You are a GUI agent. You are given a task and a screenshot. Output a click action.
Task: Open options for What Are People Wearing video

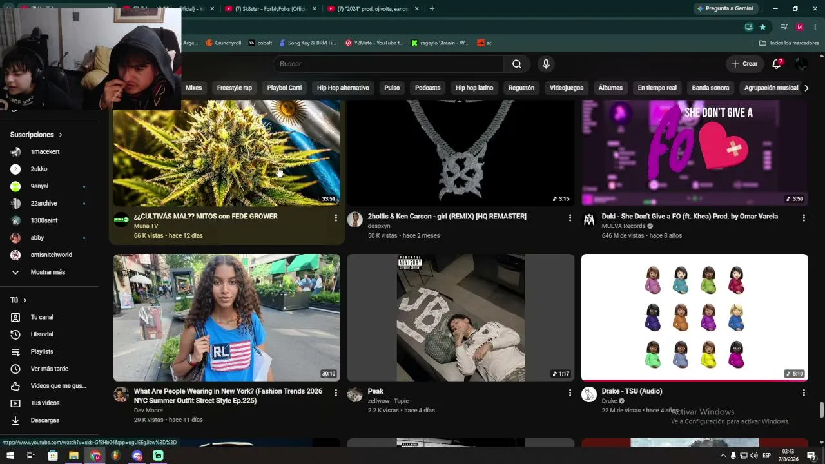pos(336,392)
